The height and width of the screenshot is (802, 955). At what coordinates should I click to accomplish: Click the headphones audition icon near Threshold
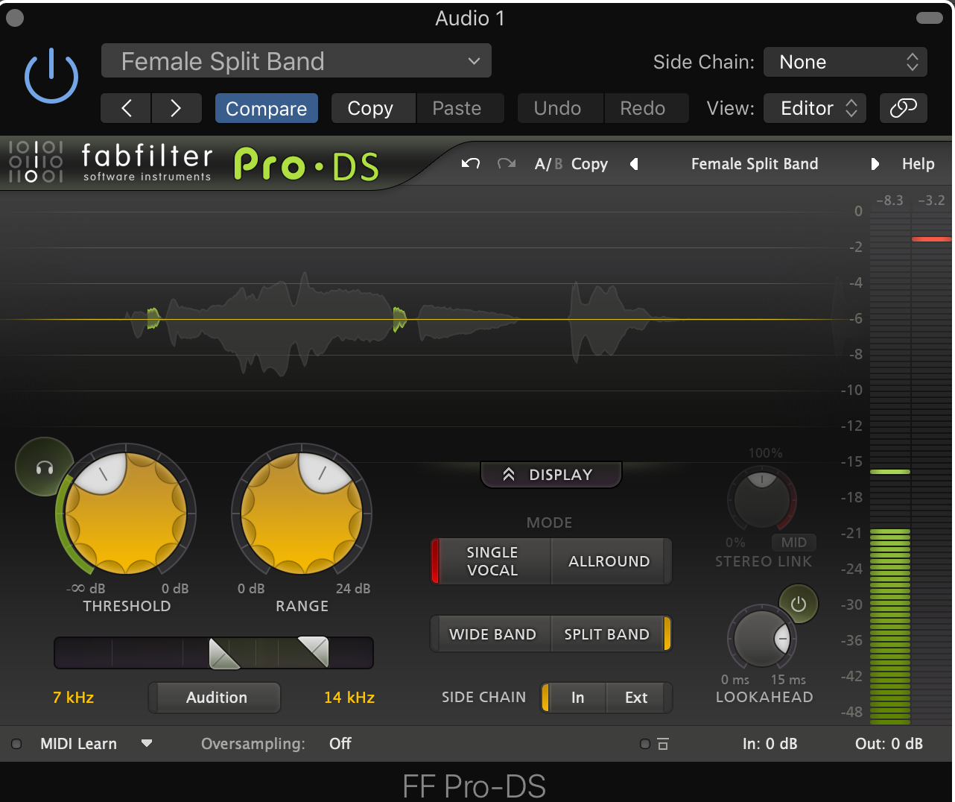[45, 467]
